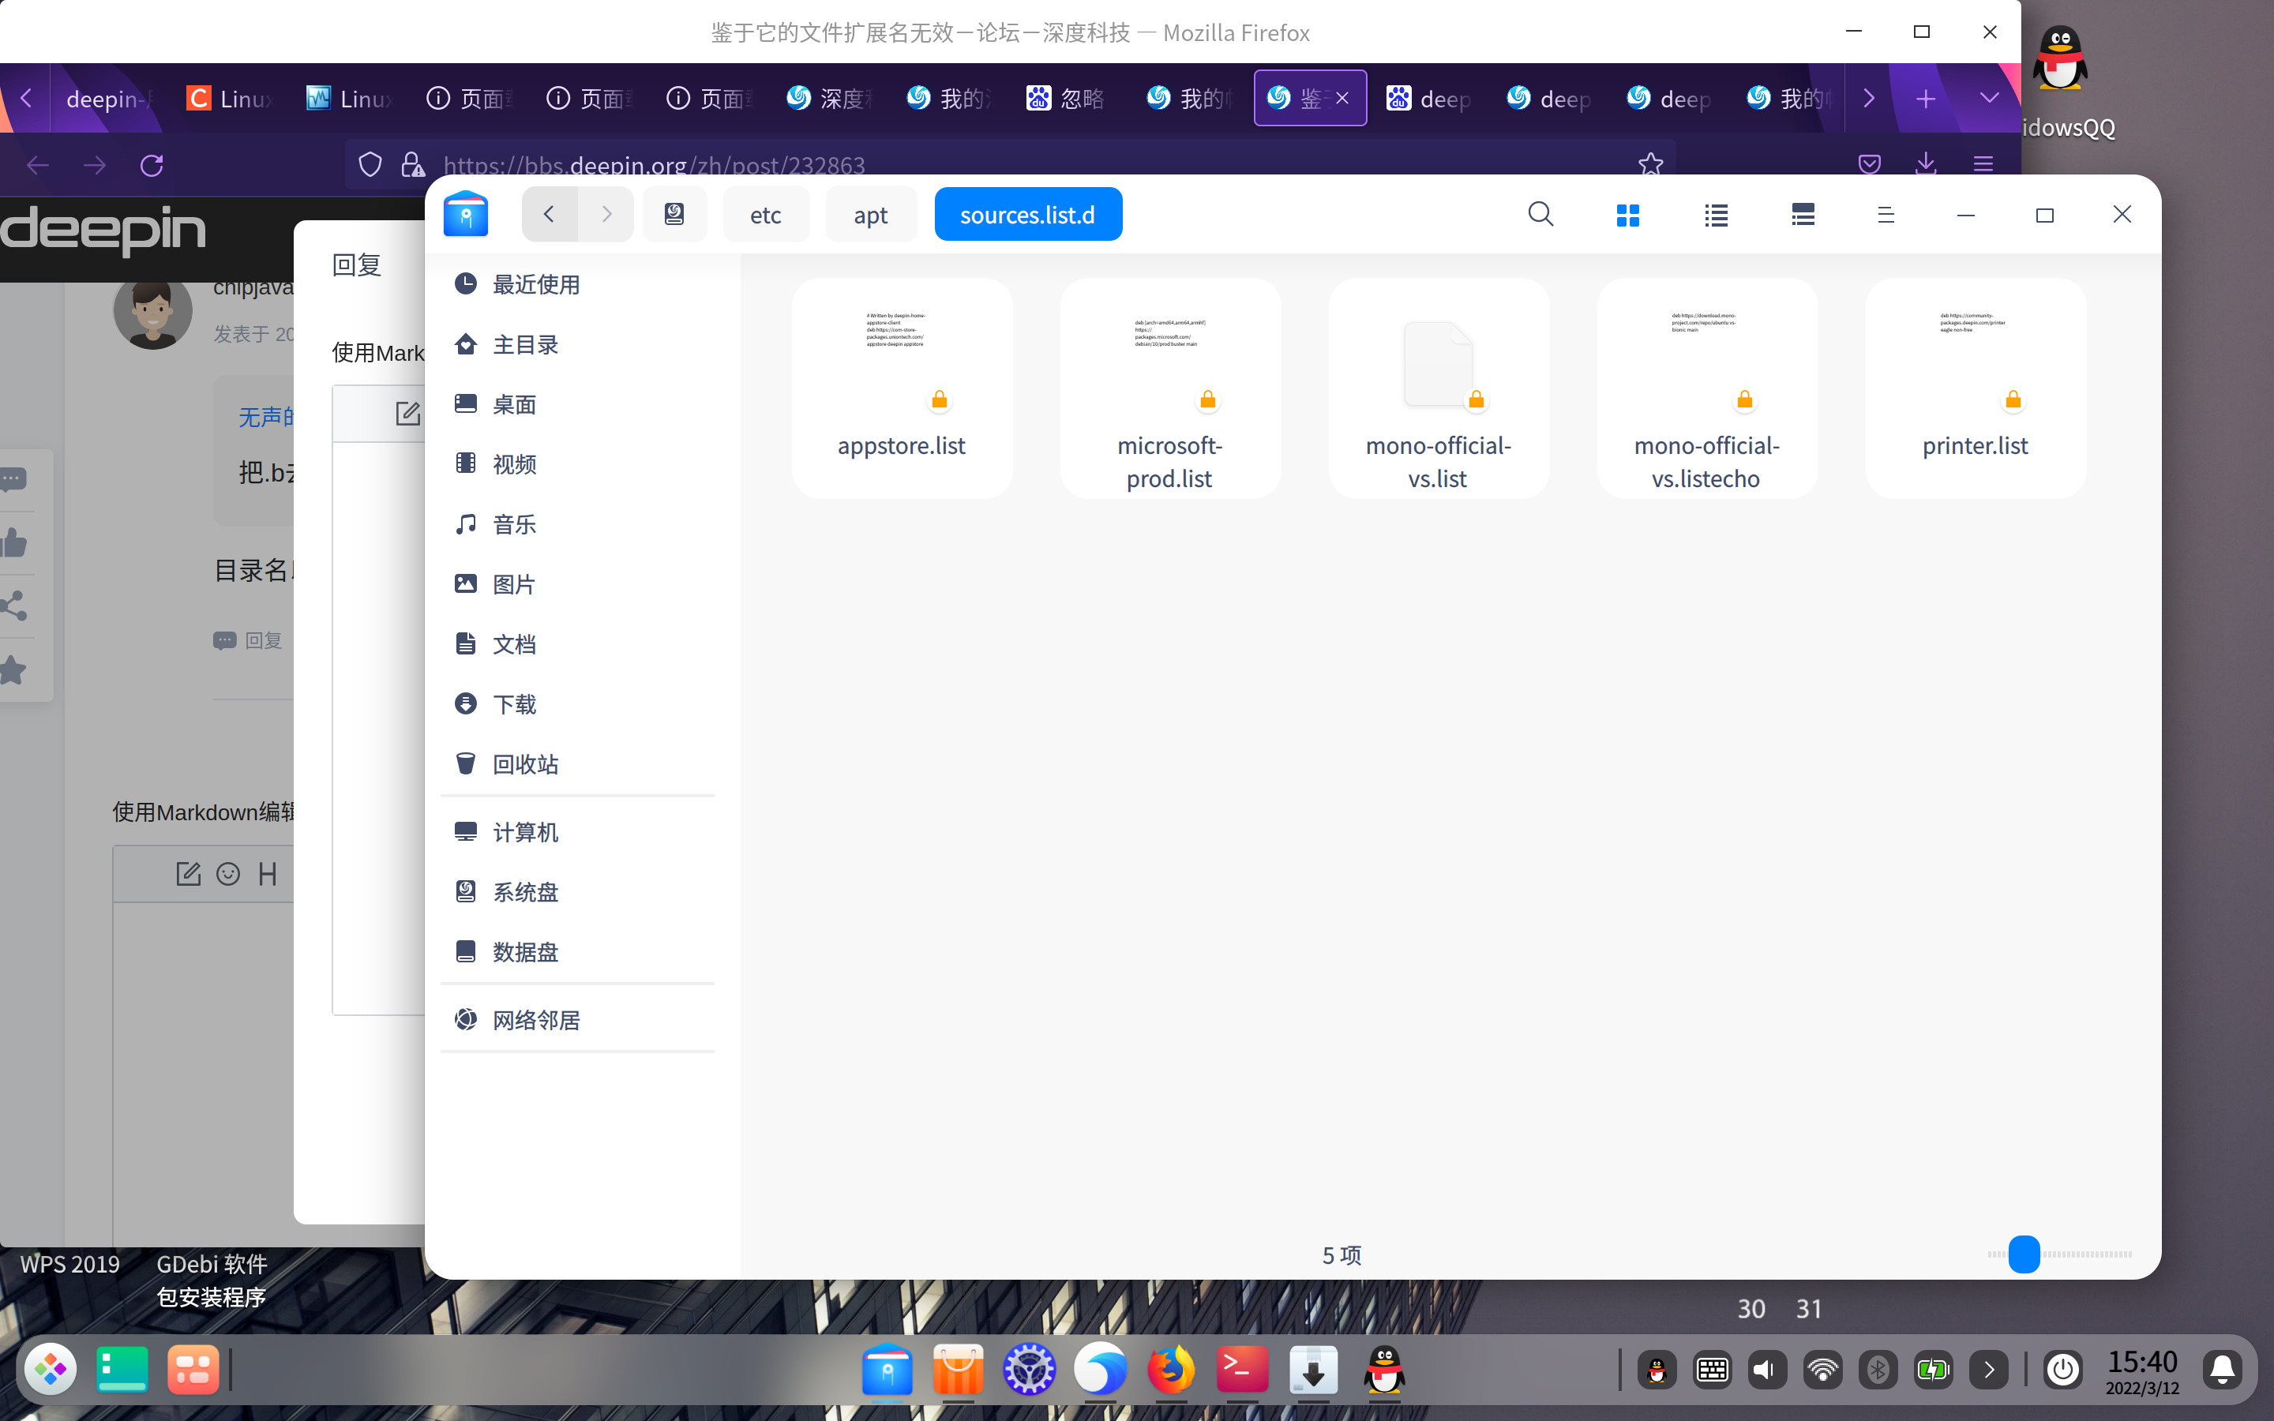This screenshot has width=2274, height=1421.
Task: Navigate to etc breadcrumb
Action: (x=765, y=216)
